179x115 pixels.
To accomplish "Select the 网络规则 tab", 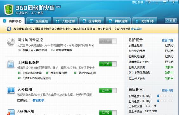I will (118, 21).
